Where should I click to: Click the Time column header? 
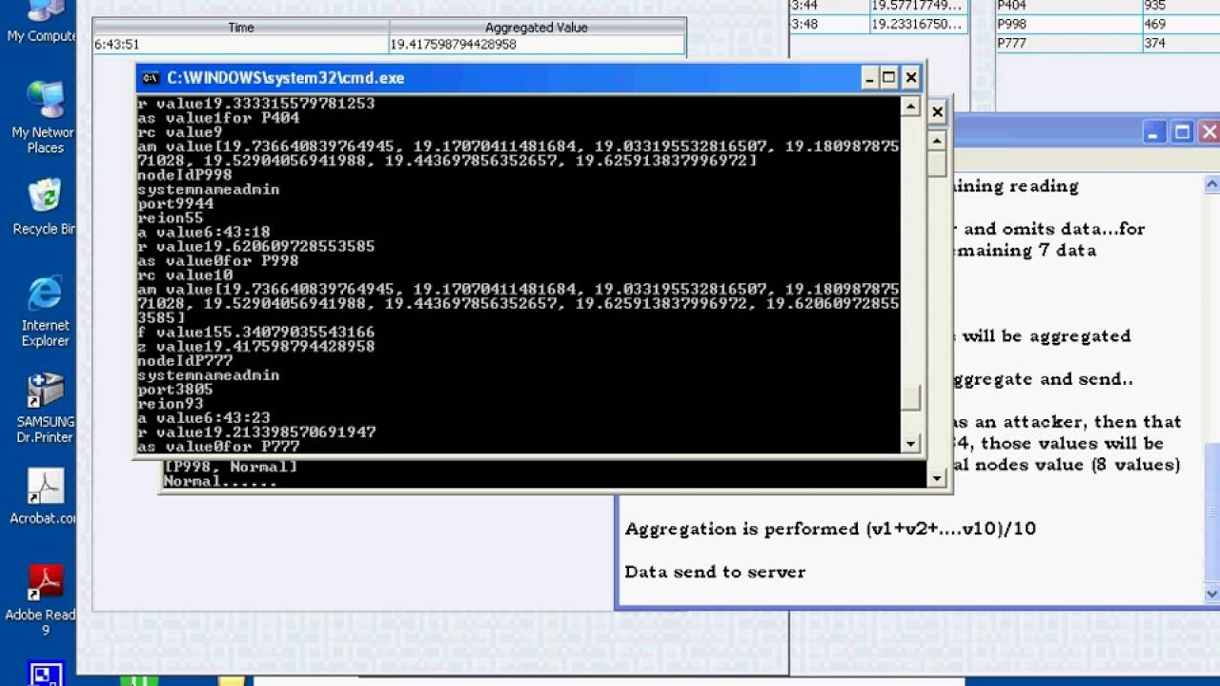click(241, 28)
